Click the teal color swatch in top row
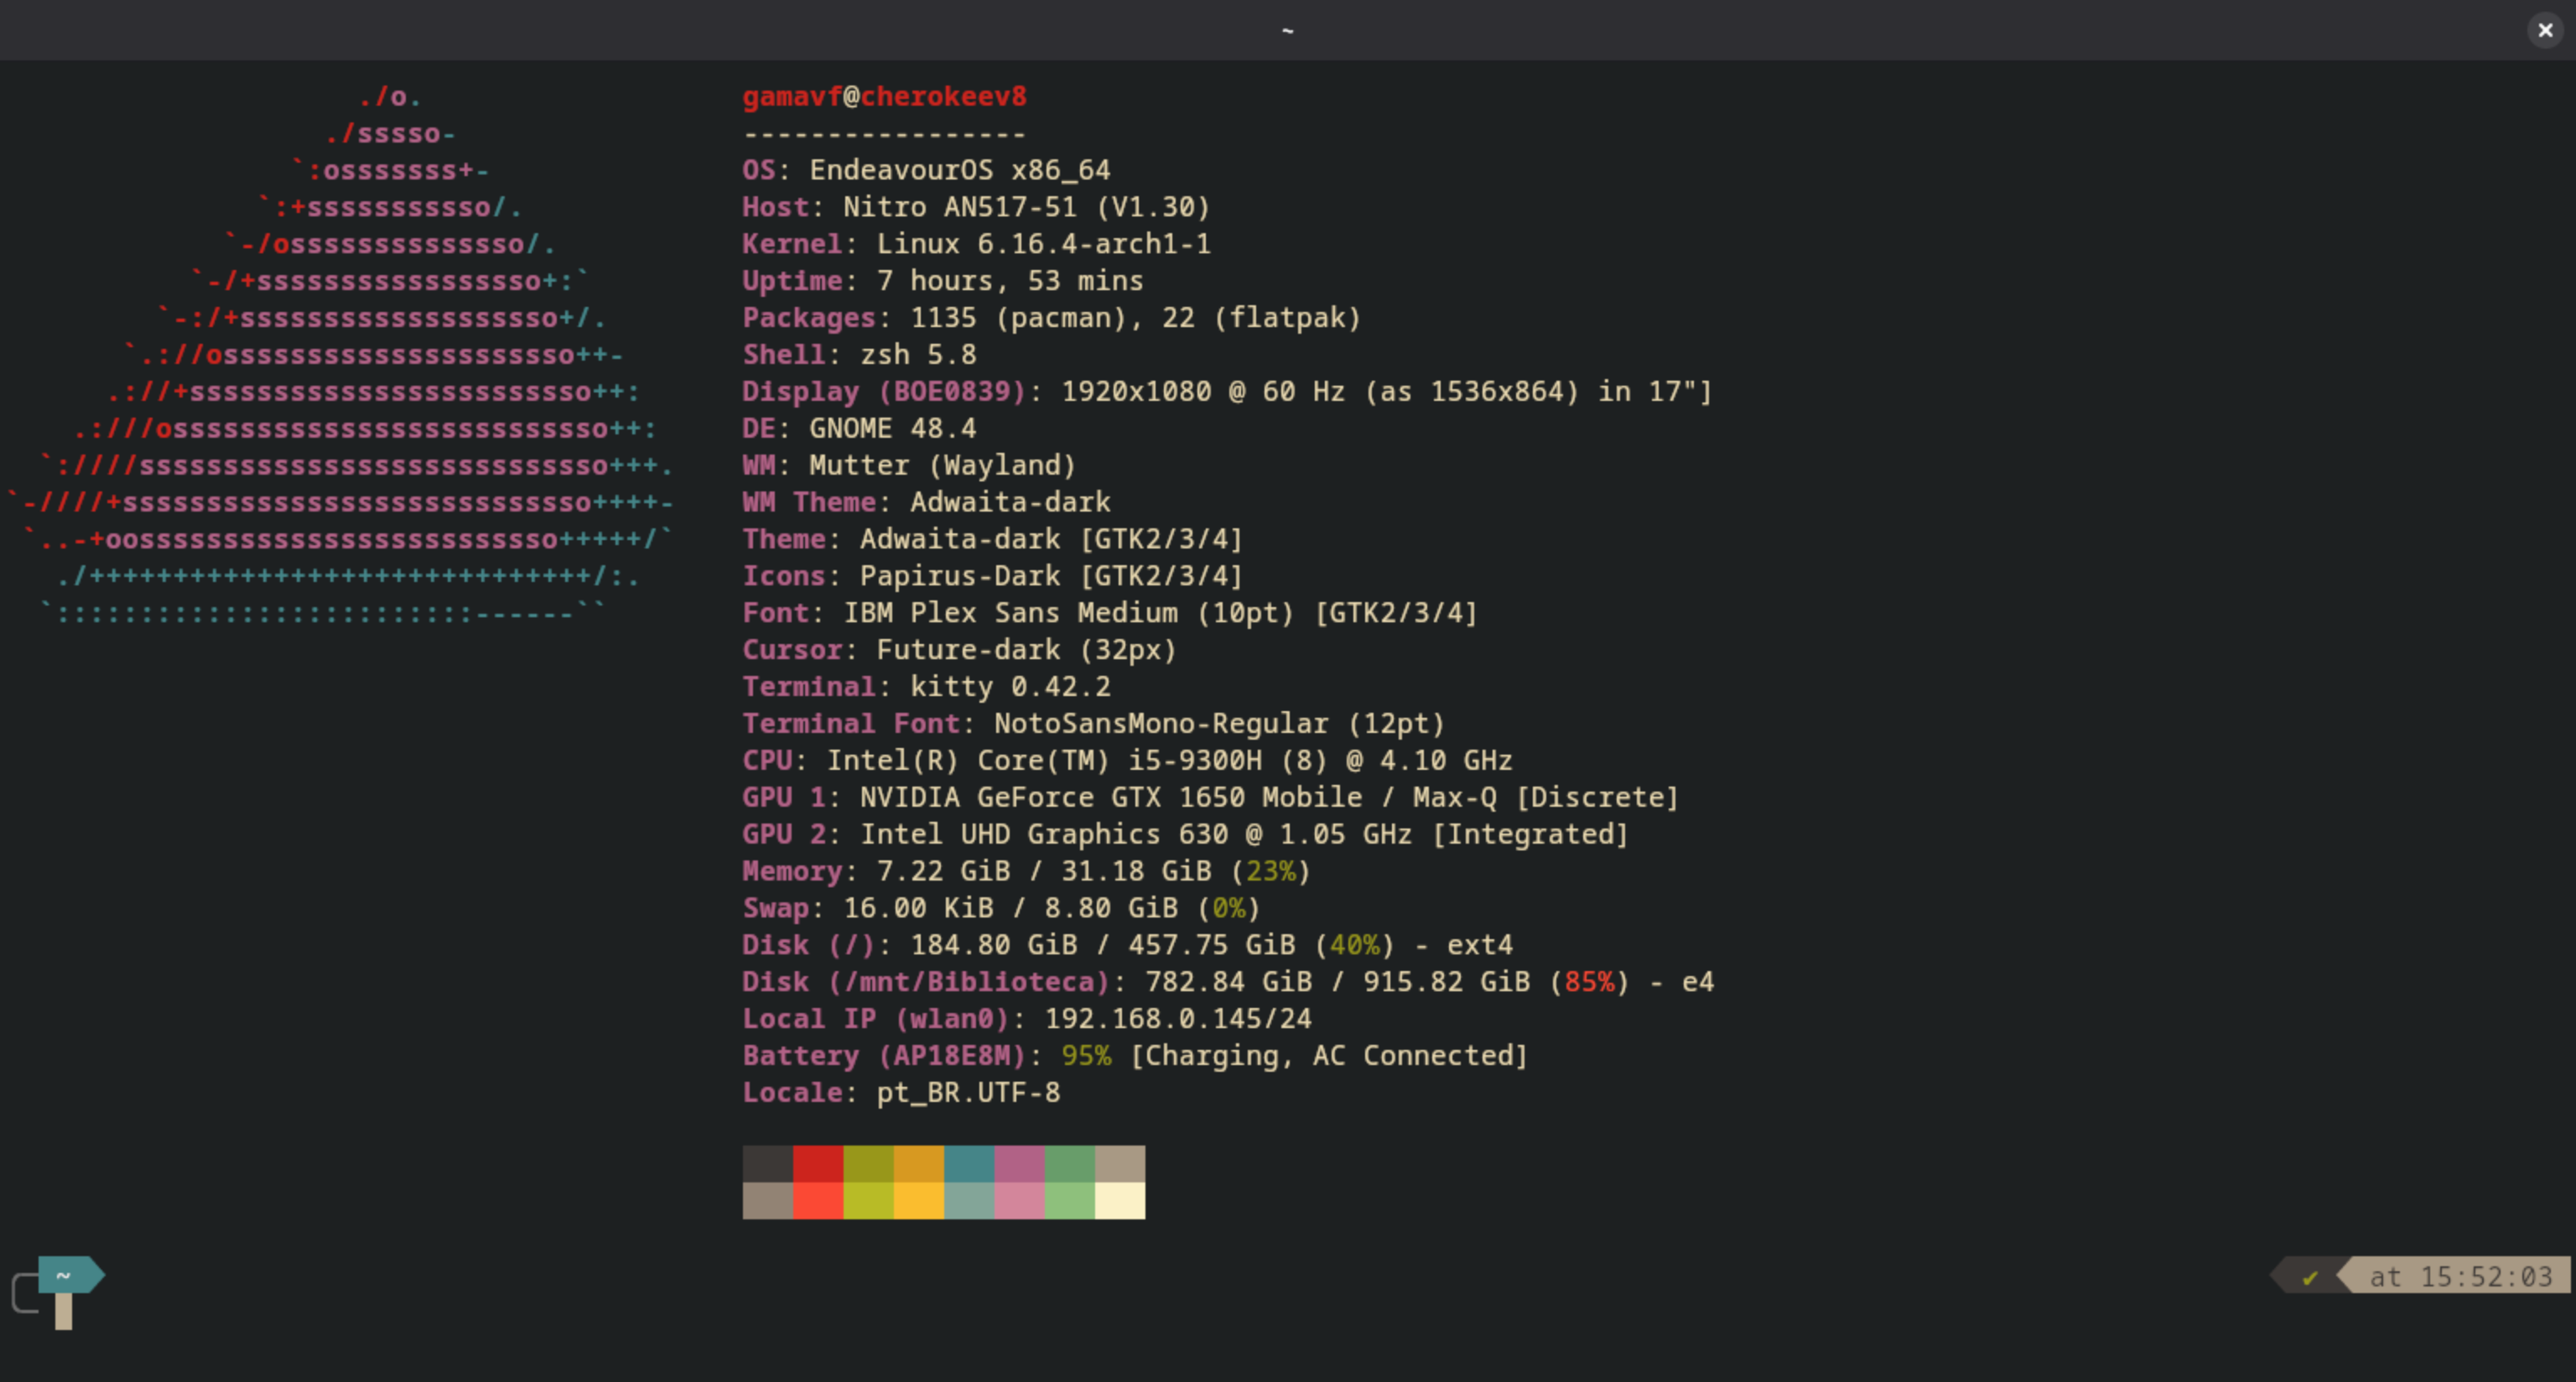 point(968,1164)
